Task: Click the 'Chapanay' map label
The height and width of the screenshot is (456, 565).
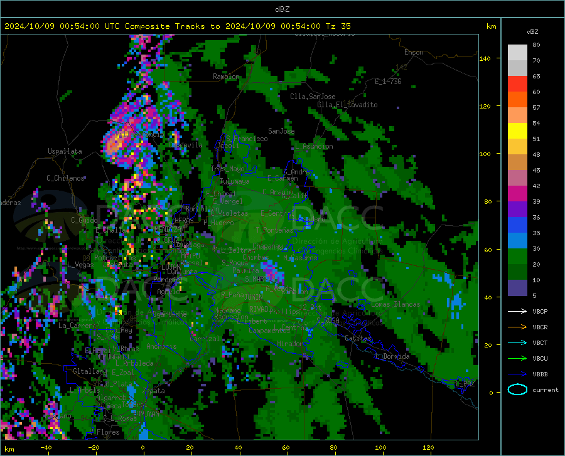Action: [x=267, y=246]
